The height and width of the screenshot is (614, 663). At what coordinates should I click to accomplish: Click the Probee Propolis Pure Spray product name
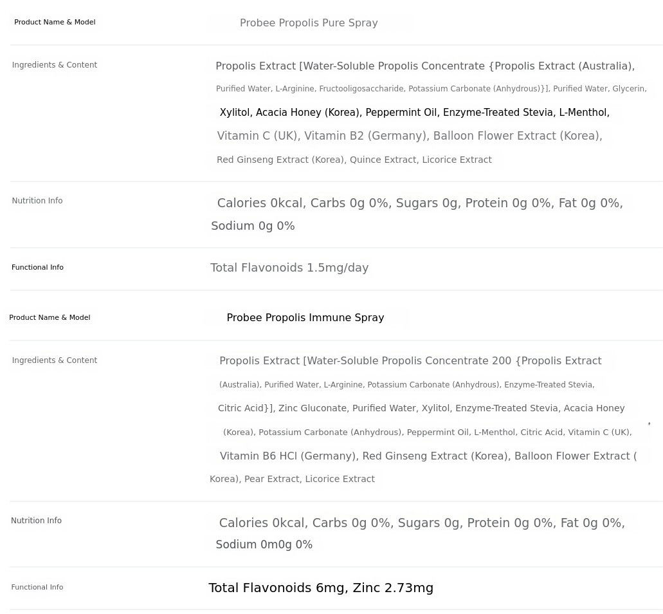309,23
